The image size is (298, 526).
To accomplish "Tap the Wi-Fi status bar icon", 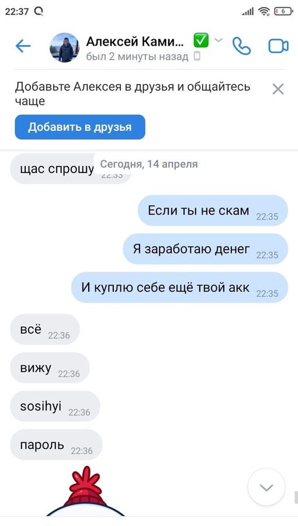I will pyautogui.click(x=264, y=12).
